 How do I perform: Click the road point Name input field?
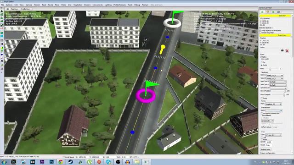270,50
